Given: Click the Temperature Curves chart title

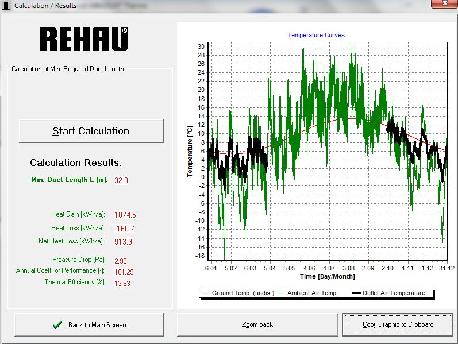Looking at the screenshot, I should pos(316,35).
